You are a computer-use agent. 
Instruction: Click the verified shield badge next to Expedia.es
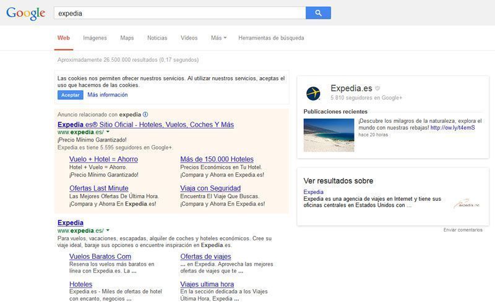[377, 88]
